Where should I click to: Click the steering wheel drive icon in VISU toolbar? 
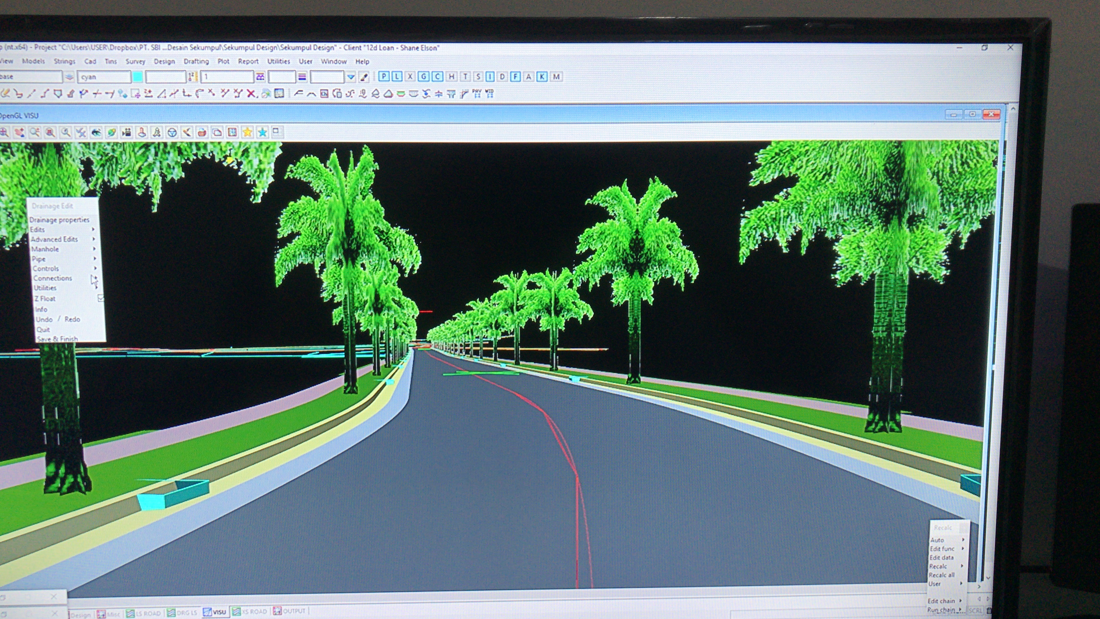tap(172, 133)
